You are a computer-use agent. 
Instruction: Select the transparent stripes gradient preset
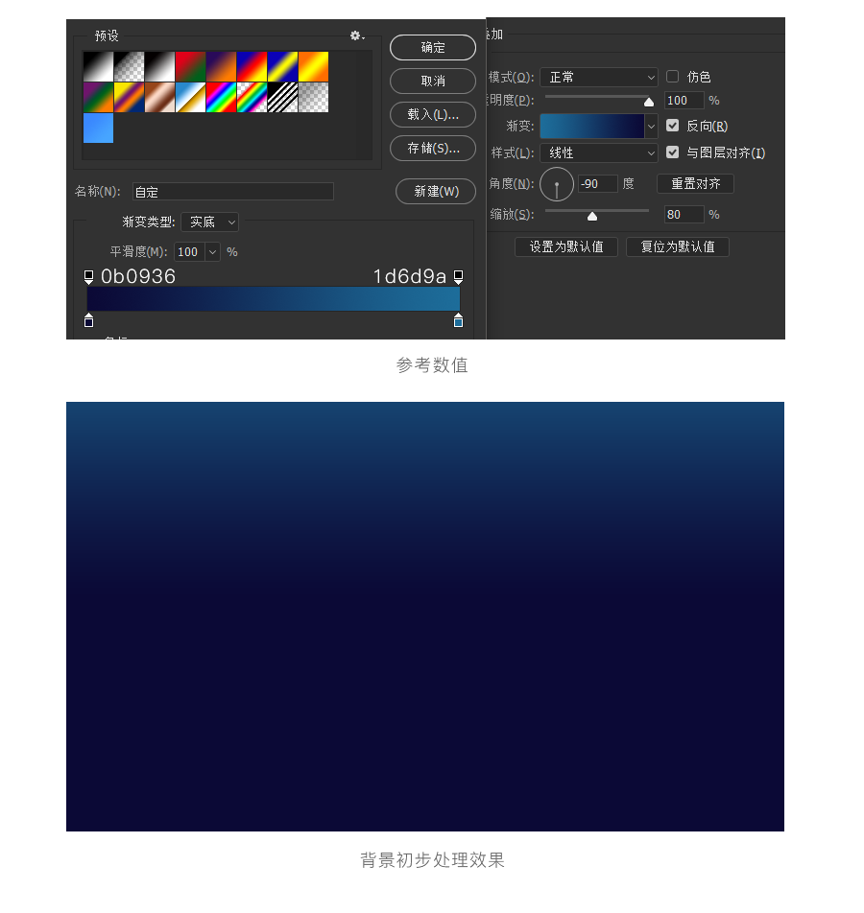click(x=283, y=97)
